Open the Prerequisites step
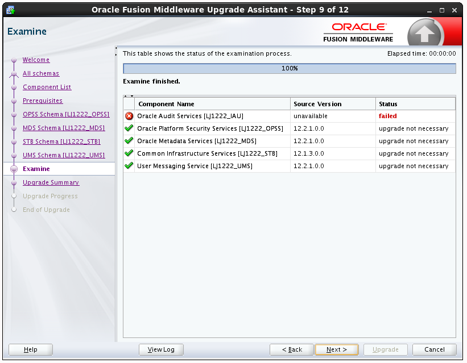Screen dimensions: 467x363 click(x=43, y=101)
